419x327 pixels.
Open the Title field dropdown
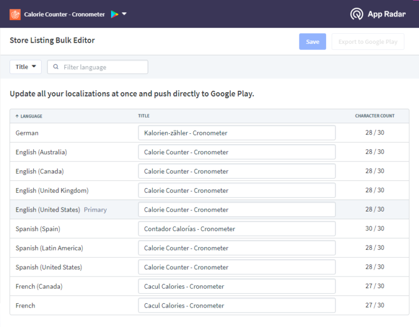[x=26, y=67]
